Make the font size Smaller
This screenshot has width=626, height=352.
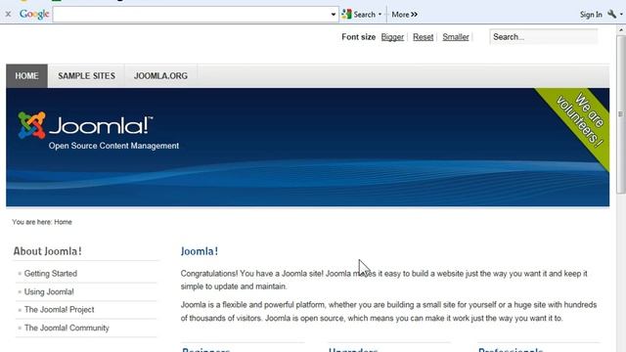coord(456,37)
